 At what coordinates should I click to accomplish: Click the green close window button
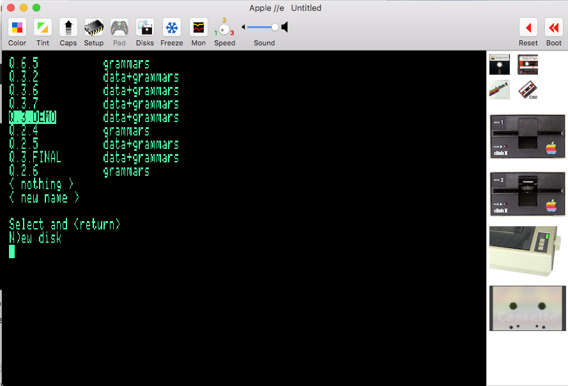(x=36, y=8)
